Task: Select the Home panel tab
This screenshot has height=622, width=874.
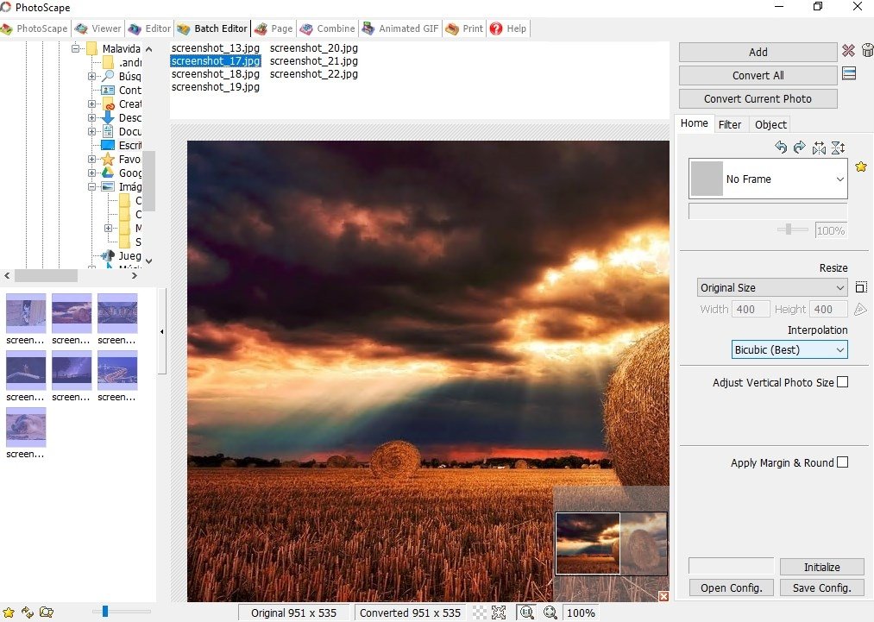Action: tap(694, 123)
